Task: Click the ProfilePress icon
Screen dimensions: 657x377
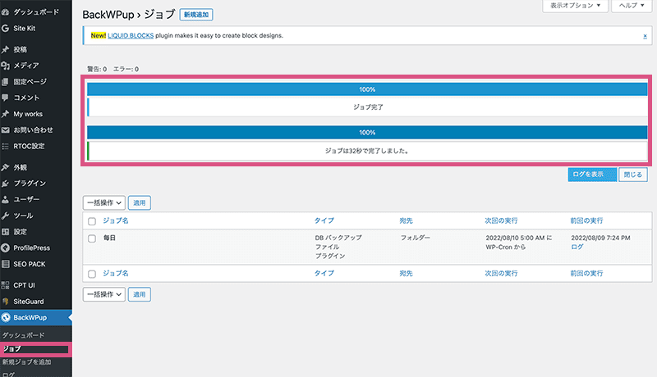Action: [x=5, y=248]
